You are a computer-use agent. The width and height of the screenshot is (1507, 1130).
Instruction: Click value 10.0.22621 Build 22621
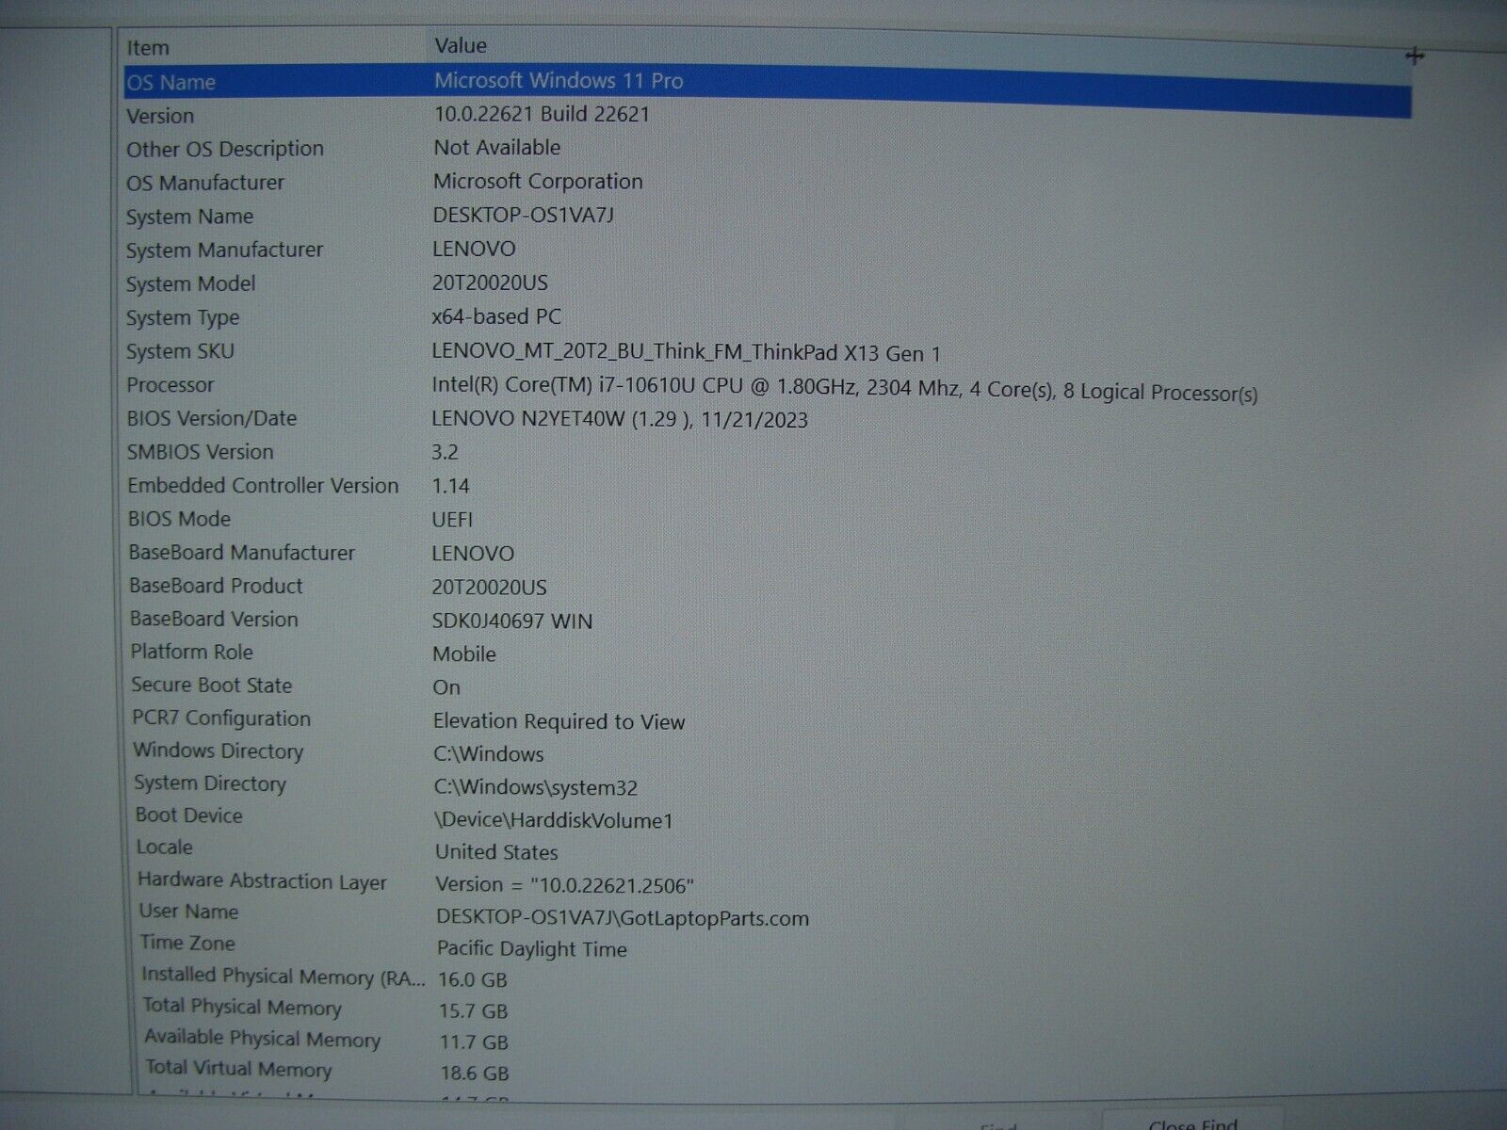point(542,114)
